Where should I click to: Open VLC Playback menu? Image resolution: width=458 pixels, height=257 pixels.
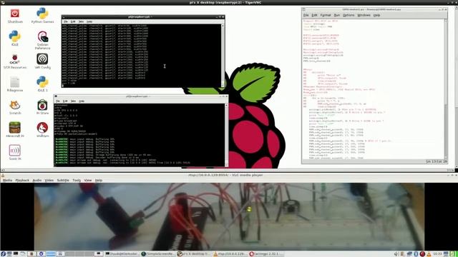pyautogui.click(x=22, y=181)
